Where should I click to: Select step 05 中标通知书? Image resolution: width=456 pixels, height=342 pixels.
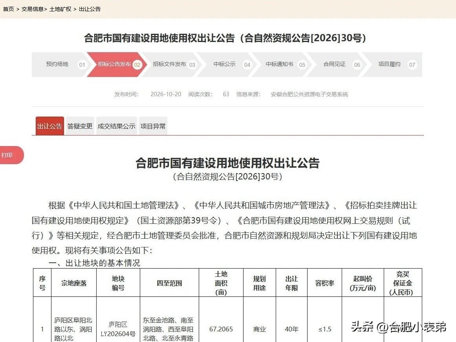[x=281, y=64]
